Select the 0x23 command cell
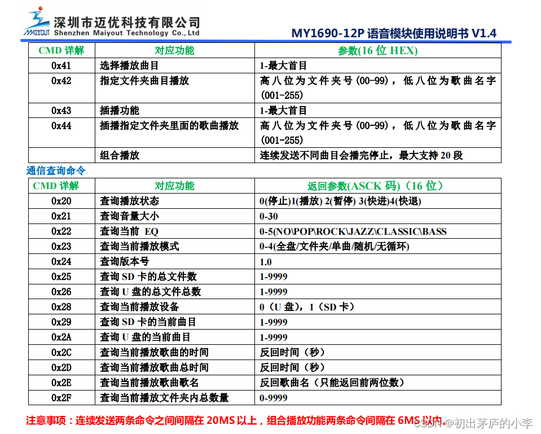The width and height of the screenshot is (541, 434). pos(61,246)
